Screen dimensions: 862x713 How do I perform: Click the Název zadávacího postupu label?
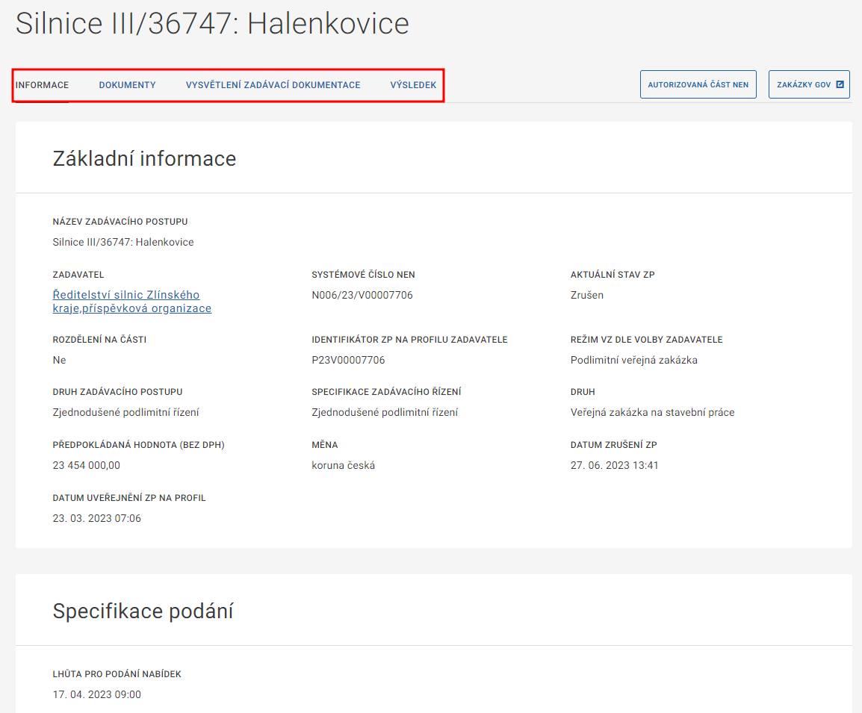pyautogui.click(x=120, y=222)
